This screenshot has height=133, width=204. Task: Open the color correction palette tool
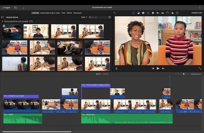coord(143,13)
